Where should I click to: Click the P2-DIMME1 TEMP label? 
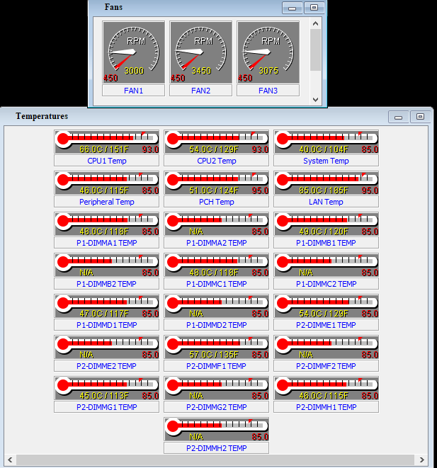pyautogui.click(x=326, y=325)
